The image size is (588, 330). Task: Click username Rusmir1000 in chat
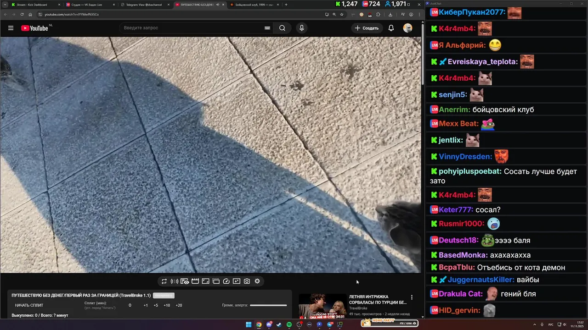461,224
